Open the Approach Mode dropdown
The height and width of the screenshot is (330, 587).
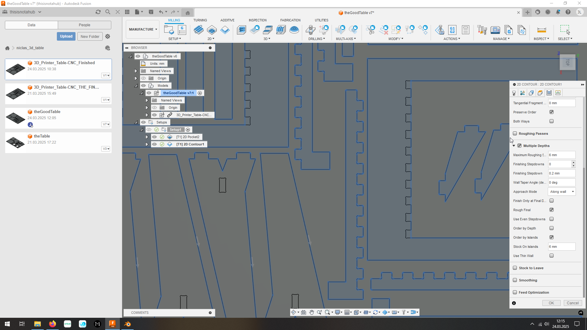point(562,192)
